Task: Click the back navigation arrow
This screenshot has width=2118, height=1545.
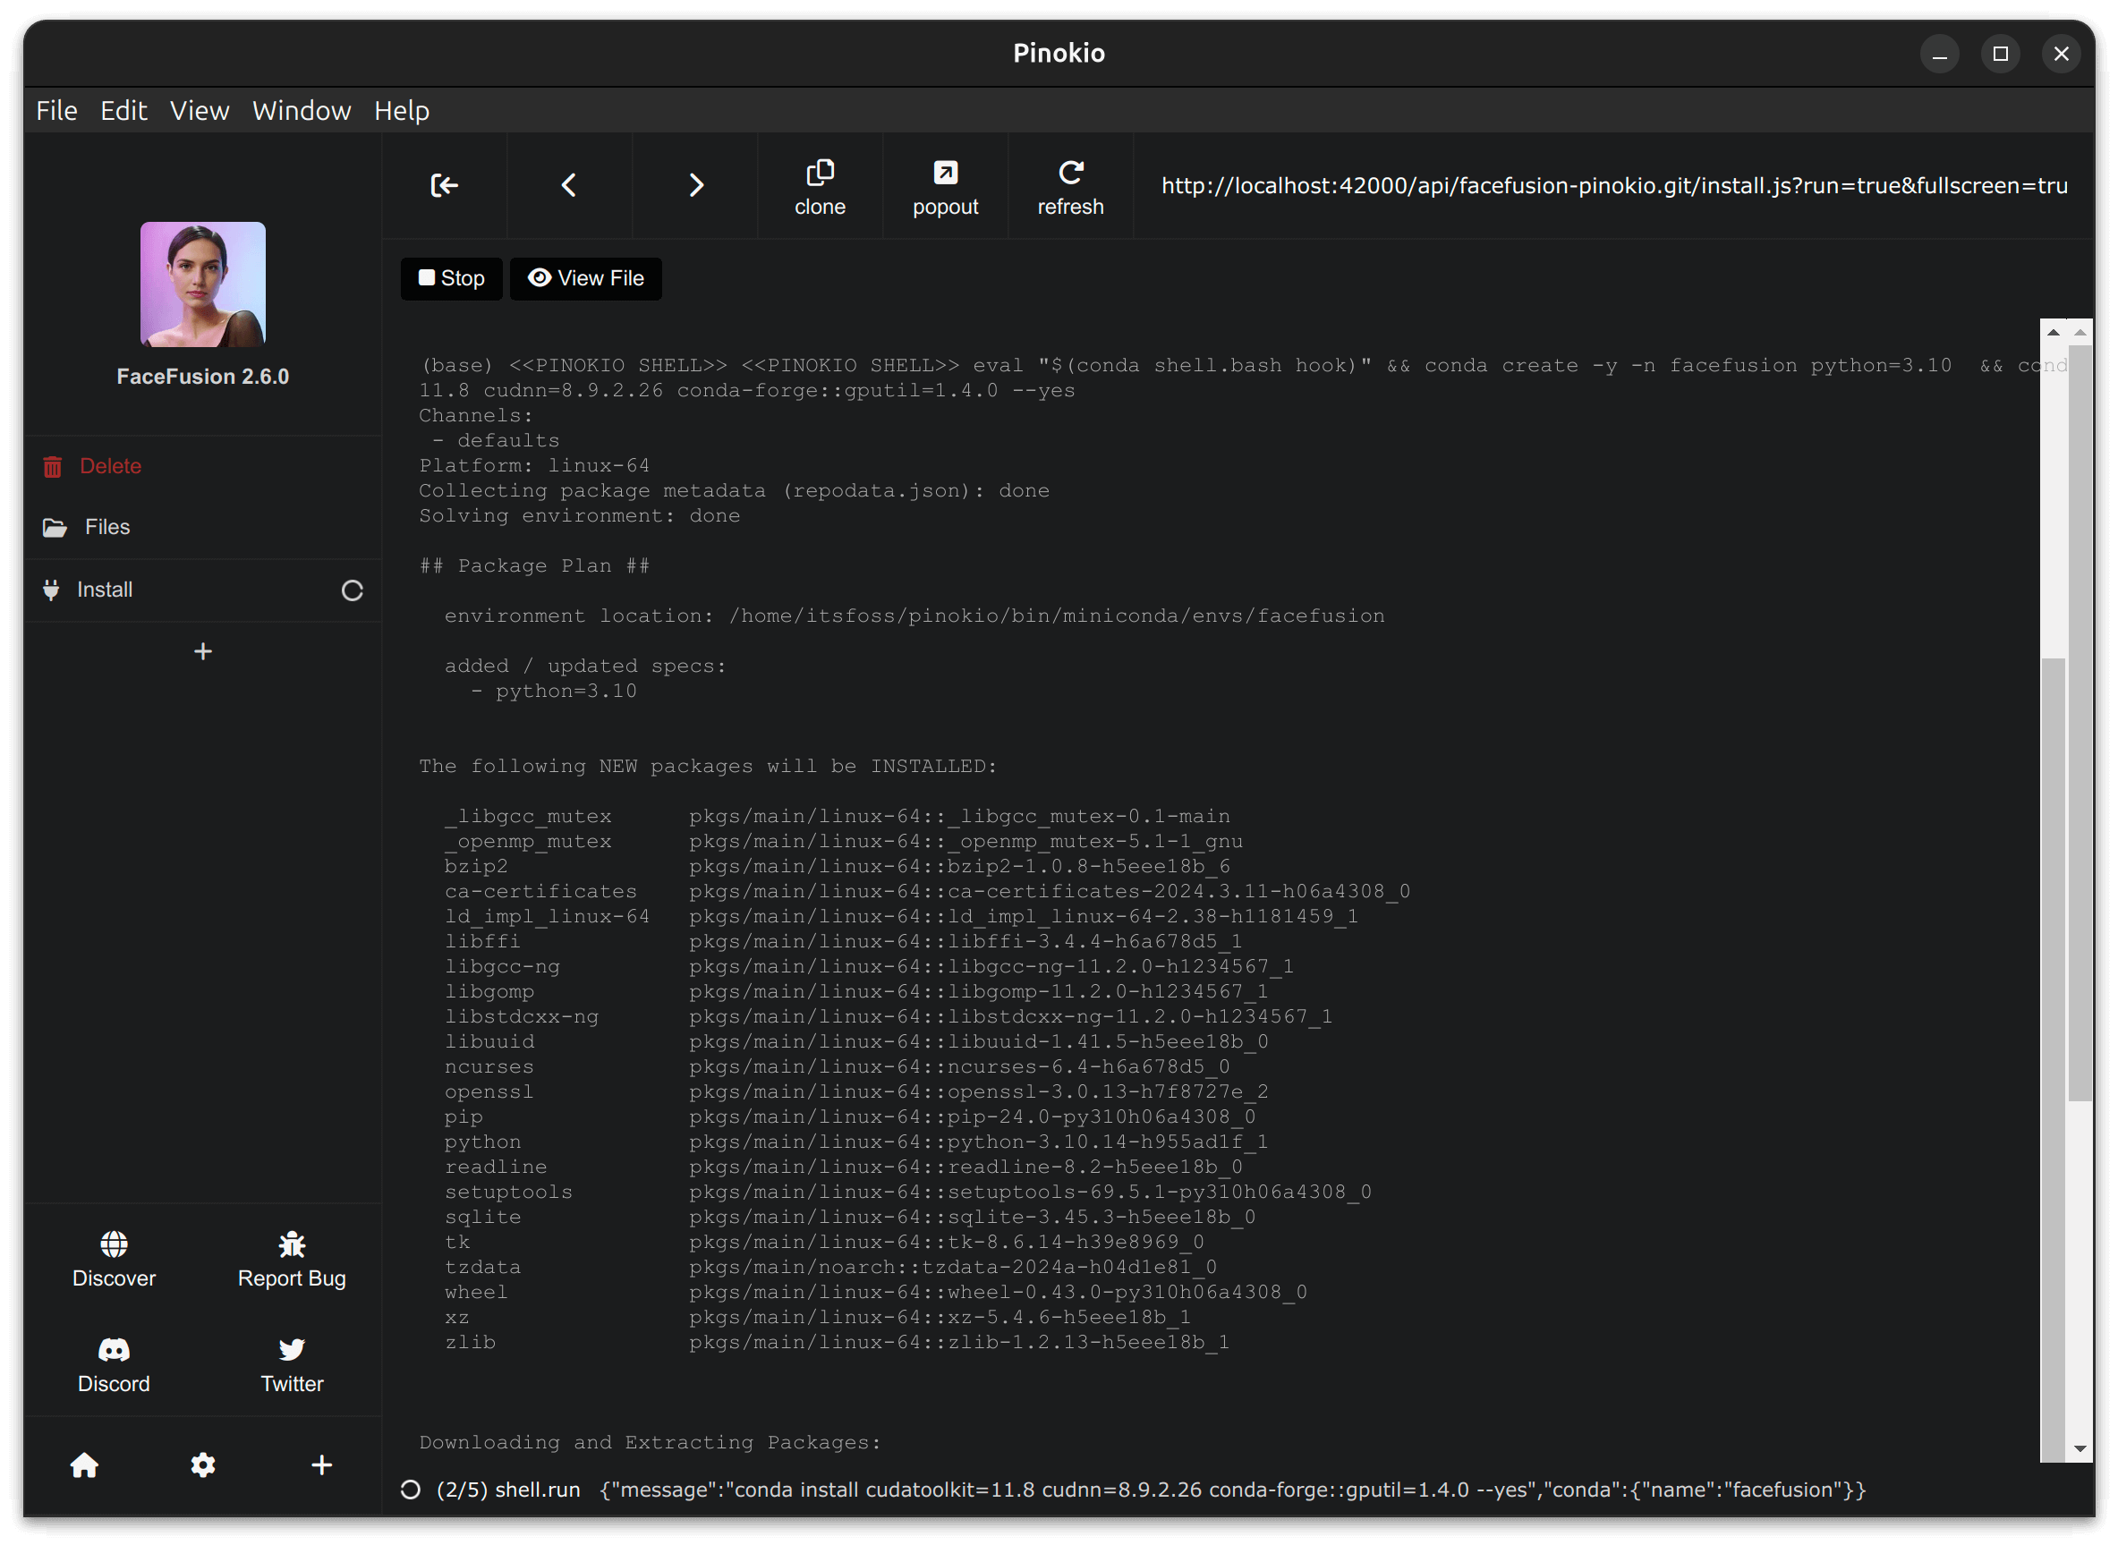Action: point(567,183)
